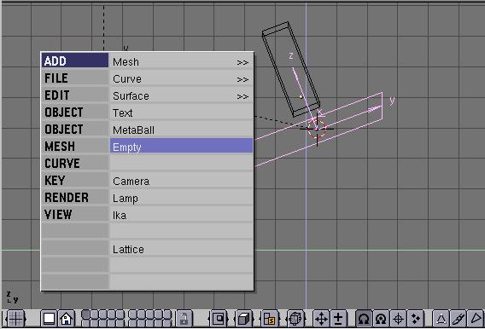
Task: Click the zoom view plus-minus icon
Action: click(x=338, y=318)
